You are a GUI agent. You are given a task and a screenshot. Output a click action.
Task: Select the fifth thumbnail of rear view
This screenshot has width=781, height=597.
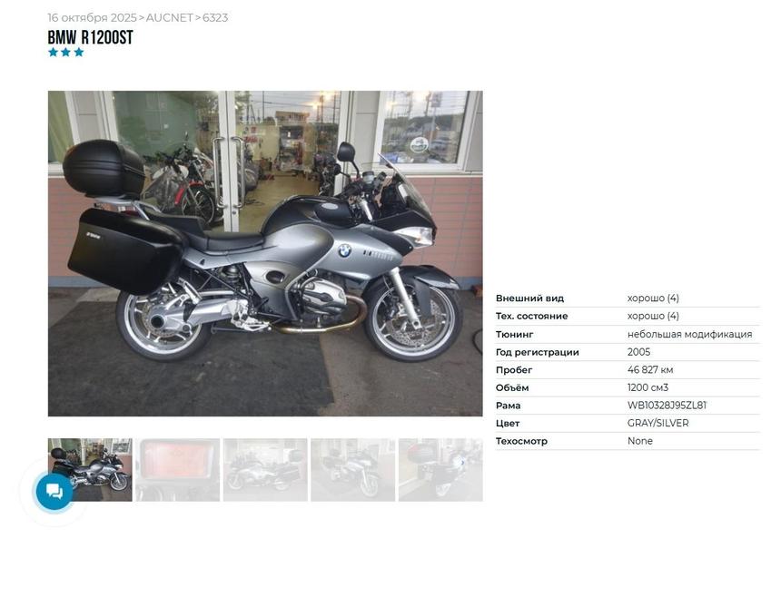click(440, 470)
